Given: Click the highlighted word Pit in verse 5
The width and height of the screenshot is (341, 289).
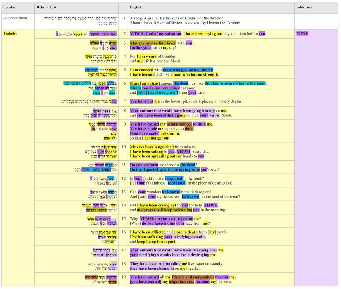Looking at the screenshot, I should click(x=211, y=69).
